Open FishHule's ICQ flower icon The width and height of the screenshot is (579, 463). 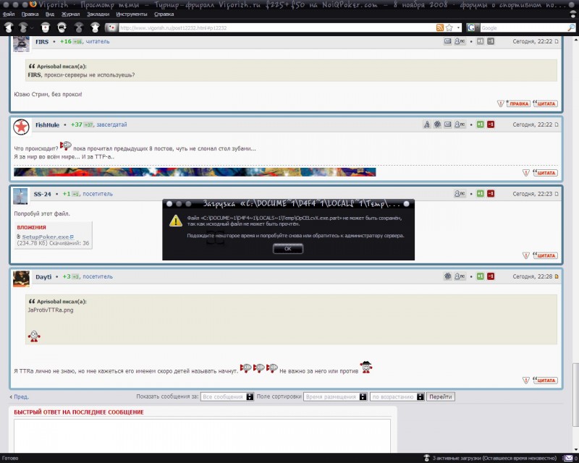tap(437, 124)
